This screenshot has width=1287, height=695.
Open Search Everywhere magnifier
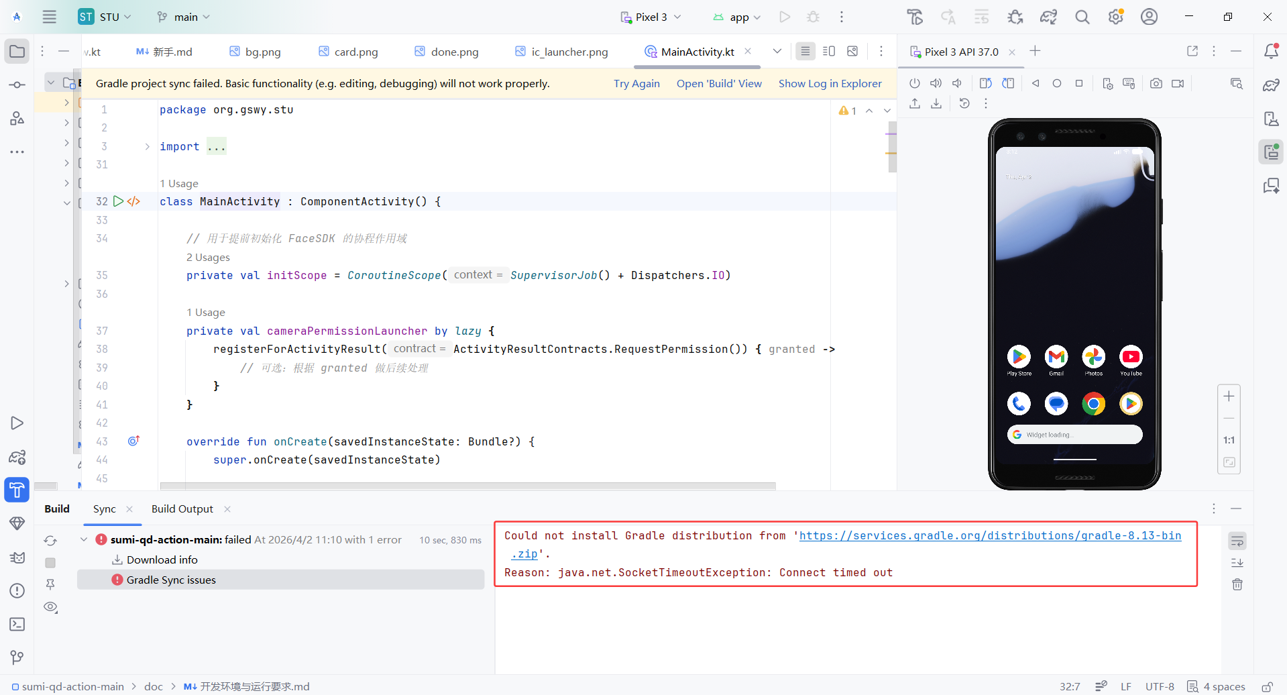1082,17
